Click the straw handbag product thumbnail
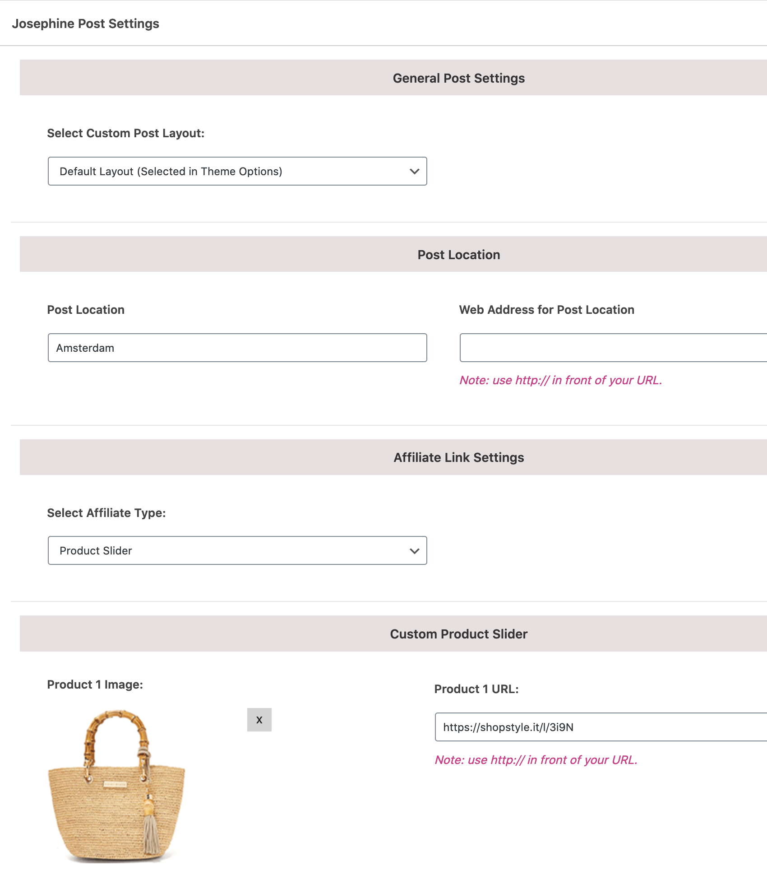Viewport: 767px width, 885px height. 116,786
